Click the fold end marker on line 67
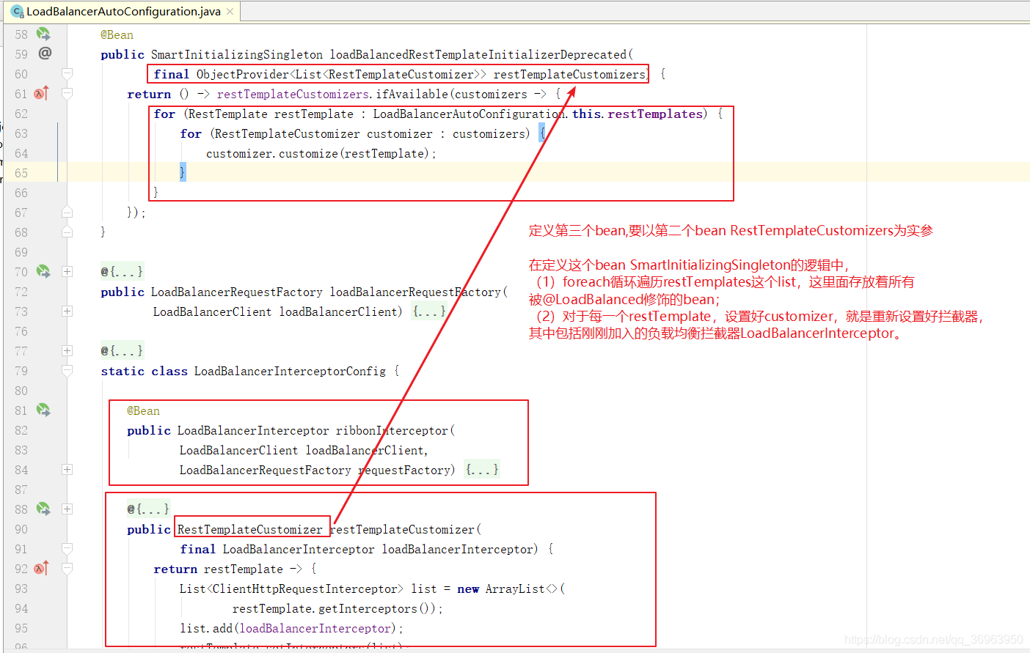 tap(67, 212)
